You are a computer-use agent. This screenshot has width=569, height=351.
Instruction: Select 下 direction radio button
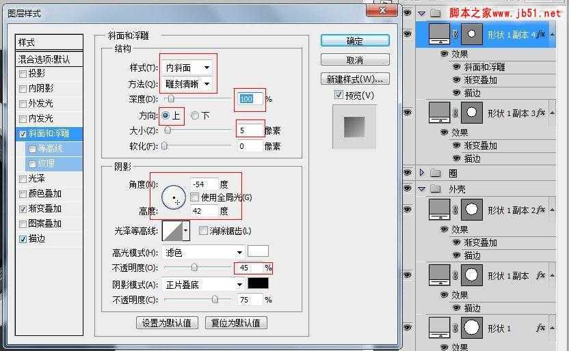(195, 115)
